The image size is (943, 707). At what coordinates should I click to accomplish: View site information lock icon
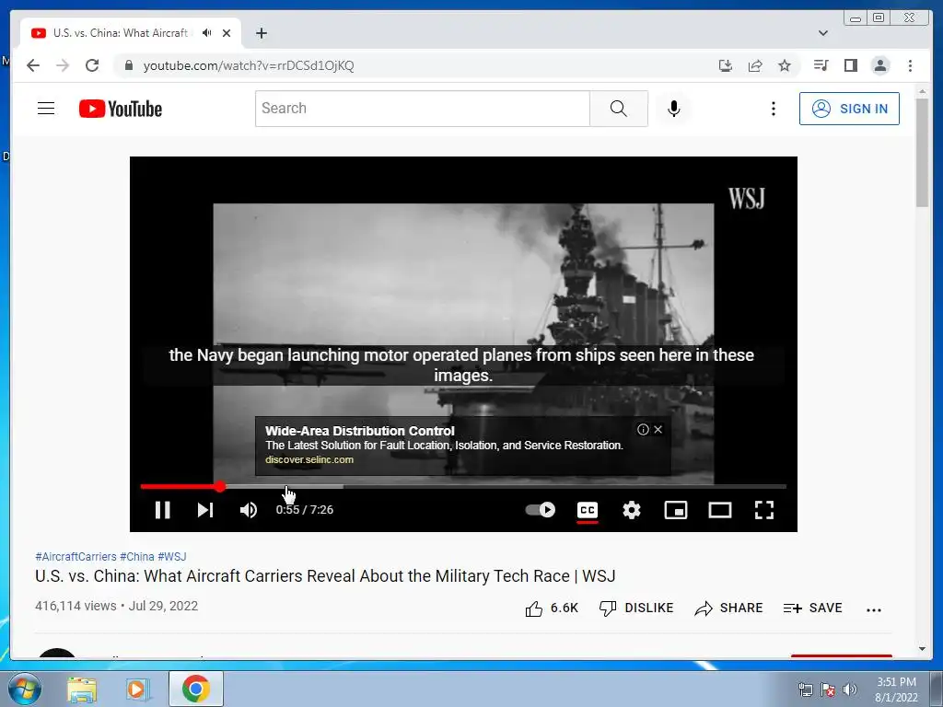click(128, 65)
